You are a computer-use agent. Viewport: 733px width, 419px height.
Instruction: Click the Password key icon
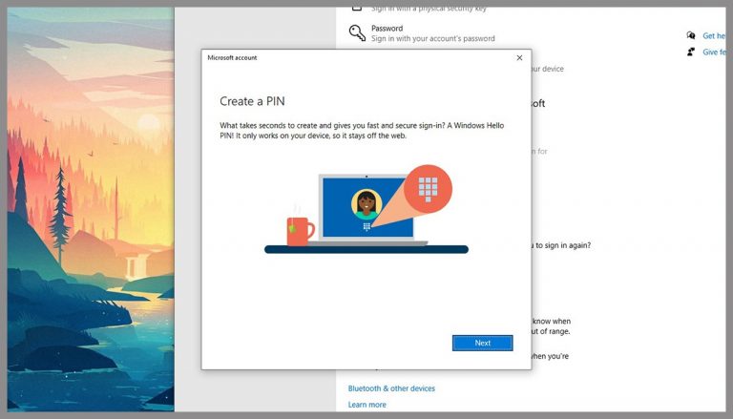(357, 32)
